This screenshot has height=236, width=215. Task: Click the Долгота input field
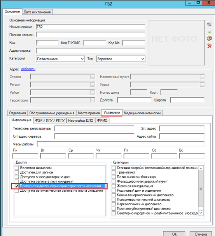135,100
